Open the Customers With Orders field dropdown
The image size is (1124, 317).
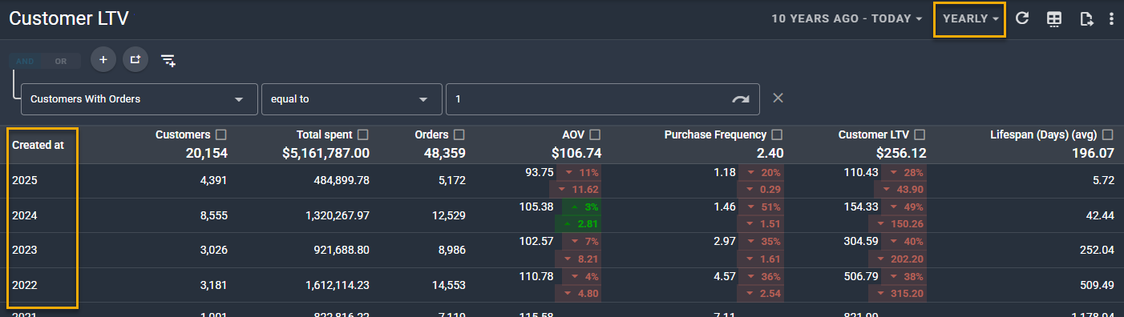(139, 99)
